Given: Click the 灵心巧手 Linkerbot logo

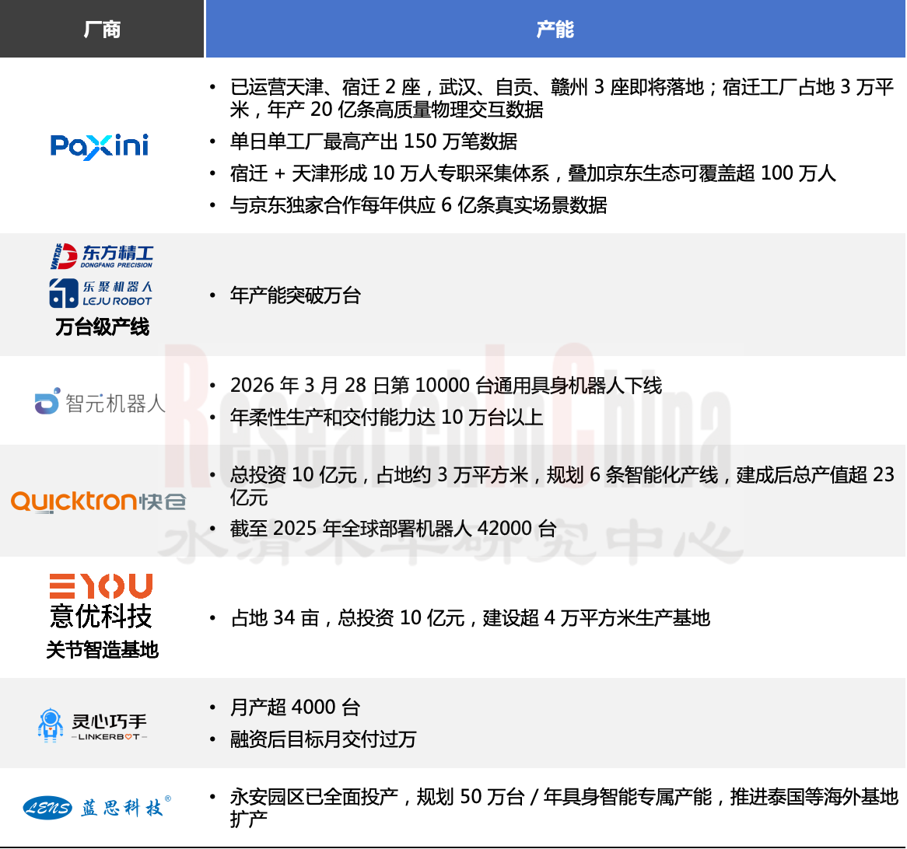Looking at the screenshot, I should click(x=93, y=725).
